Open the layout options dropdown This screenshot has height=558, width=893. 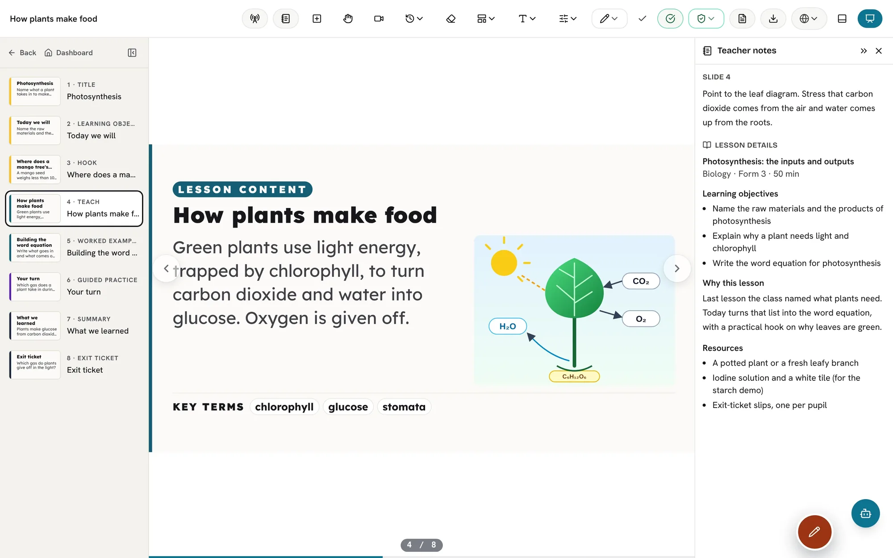[x=486, y=19]
